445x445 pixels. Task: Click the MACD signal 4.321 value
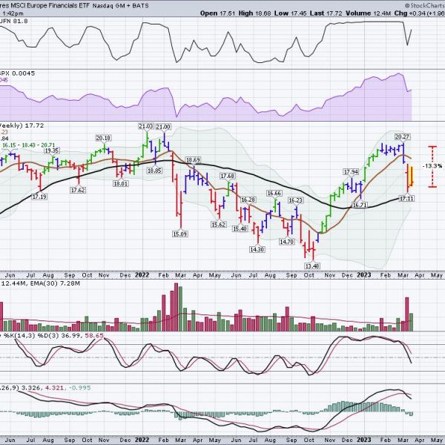click(x=54, y=388)
